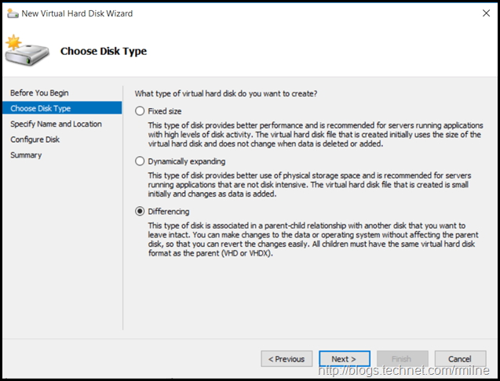Open the Summary step in the sidebar
The height and width of the screenshot is (381, 500).
[x=26, y=155]
